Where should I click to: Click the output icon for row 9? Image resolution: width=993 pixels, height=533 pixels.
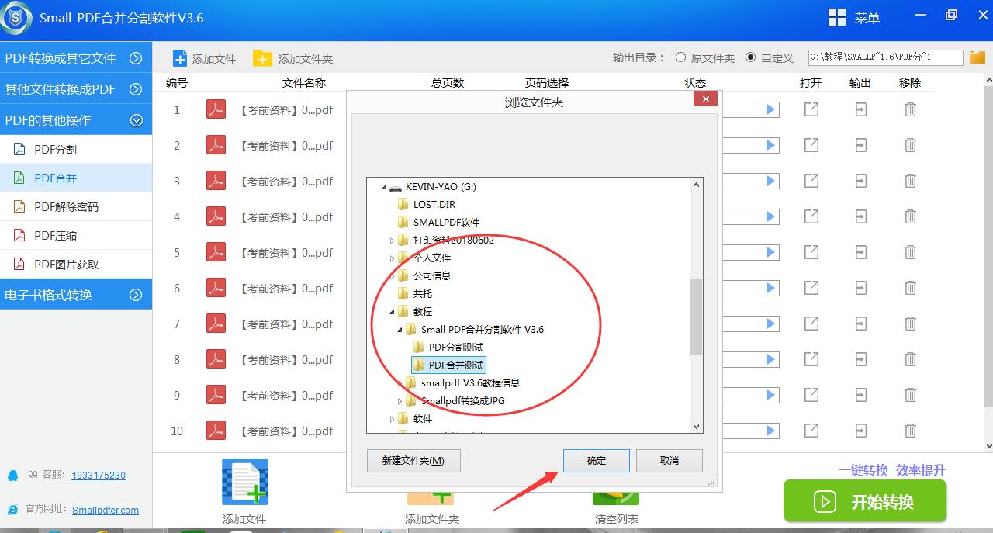point(860,395)
